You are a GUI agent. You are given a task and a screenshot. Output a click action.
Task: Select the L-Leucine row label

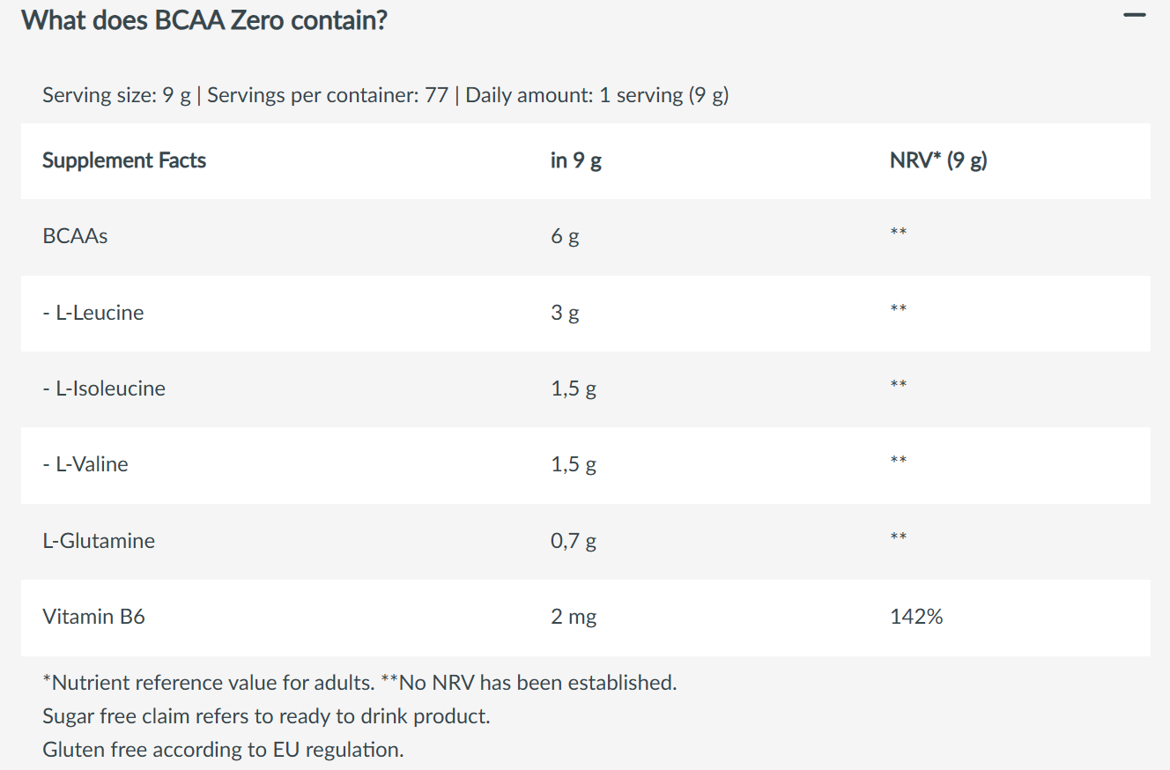pyautogui.click(x=93, y=313)
